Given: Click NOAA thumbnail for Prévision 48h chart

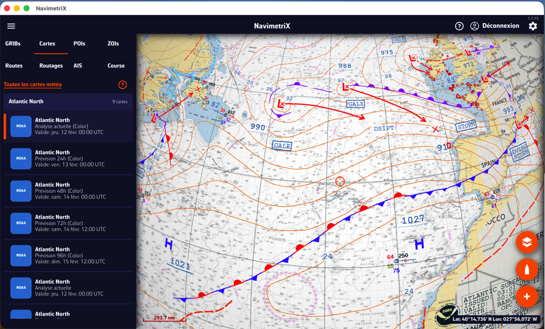Looking at the screenshot, I should [21, 191].
